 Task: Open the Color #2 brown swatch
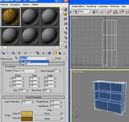[x=27, y=119]
